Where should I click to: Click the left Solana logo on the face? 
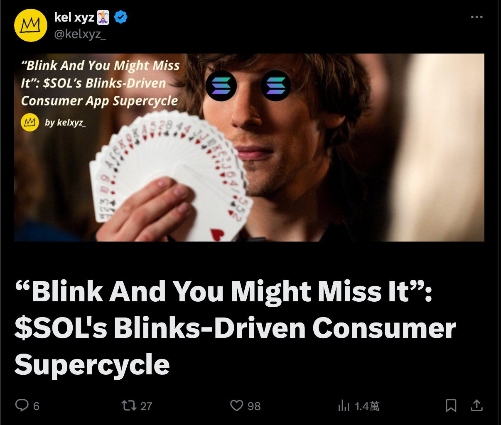(x=221, y=86)
